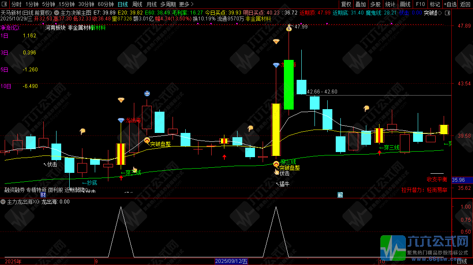This screenshot has width=473, height=265.
Task: Switch to the 周线 weekly period tab
Action: (x=137, y=4)
